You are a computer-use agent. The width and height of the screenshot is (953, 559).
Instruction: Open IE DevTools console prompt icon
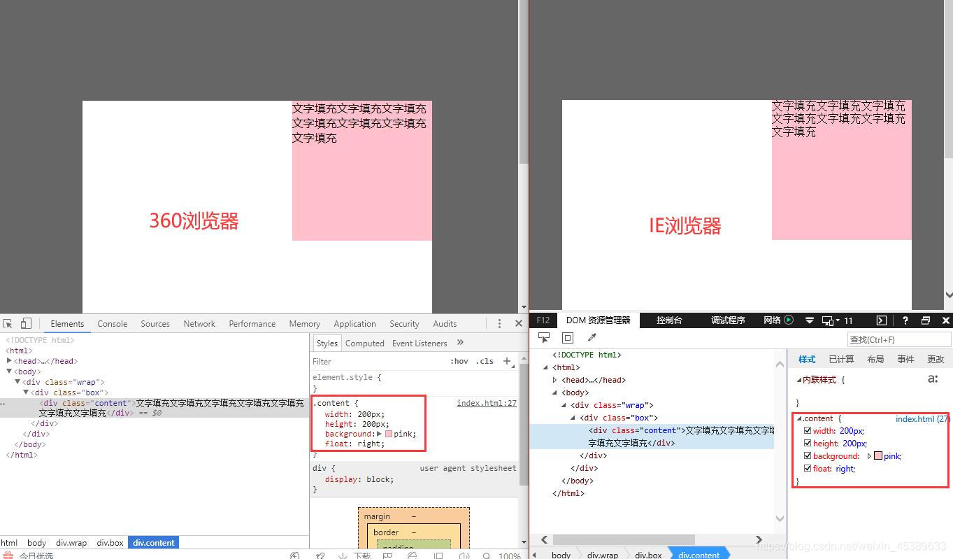click(882, 320)
